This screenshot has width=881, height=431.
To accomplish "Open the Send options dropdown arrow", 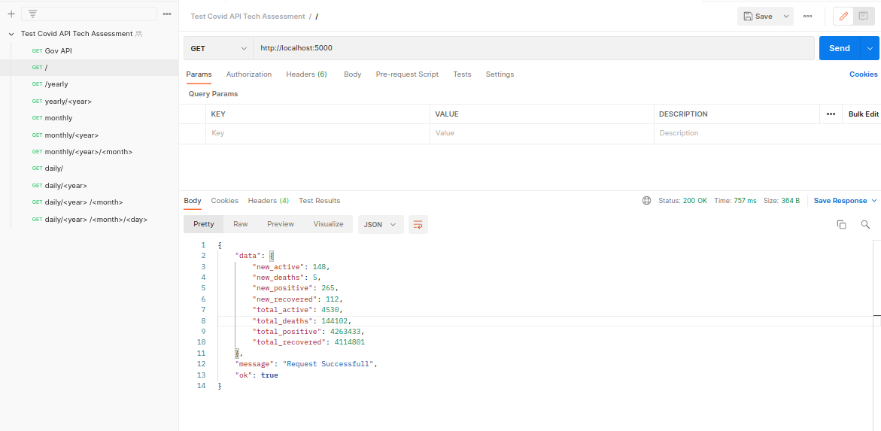I will (x=870, y=48).
